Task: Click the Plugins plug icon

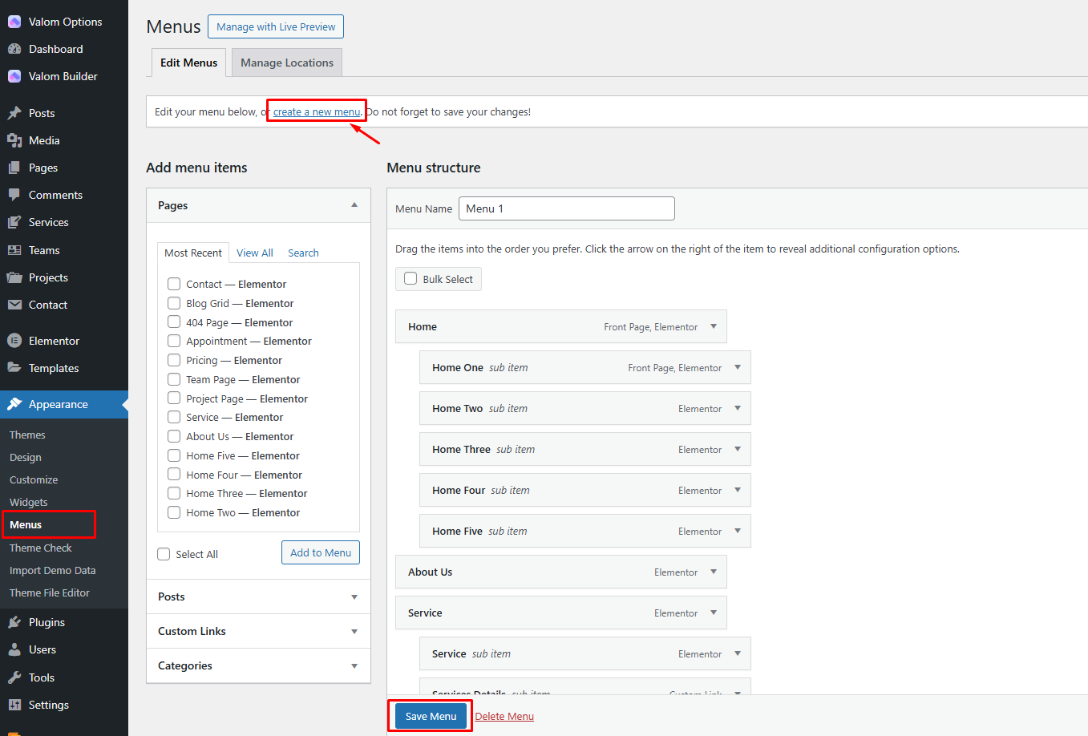Action: [x=14, y=622]
